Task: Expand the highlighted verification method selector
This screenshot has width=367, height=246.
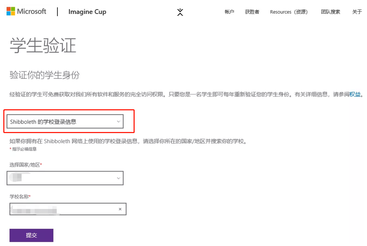Action: (65, 121)
